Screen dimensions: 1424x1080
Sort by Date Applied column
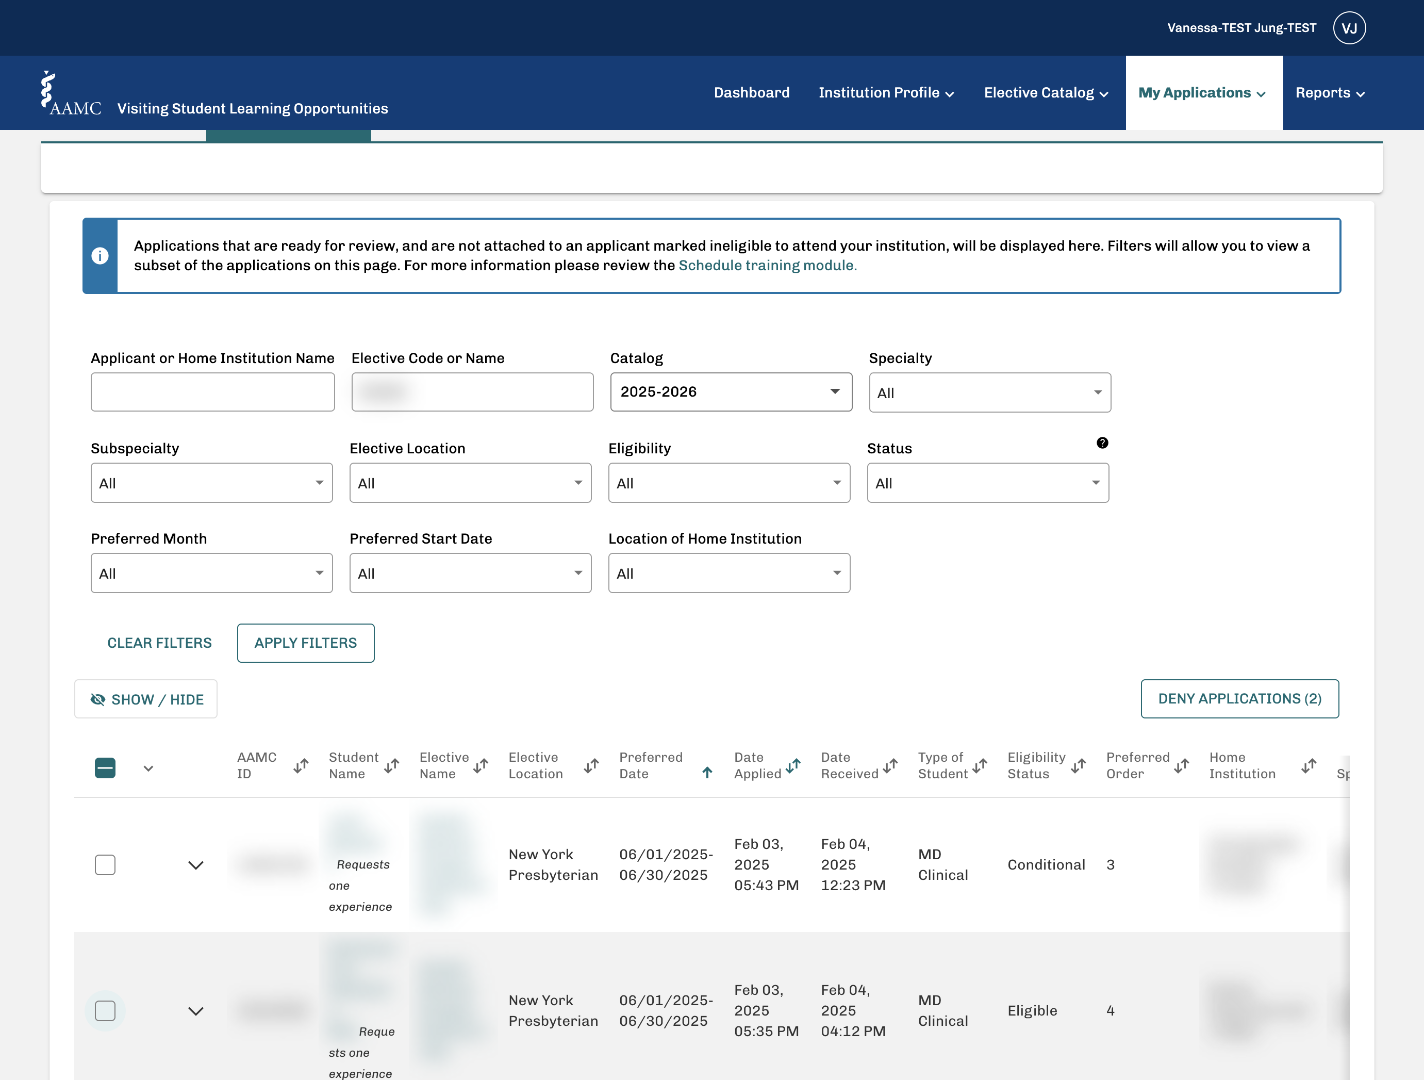click(793, 766)
